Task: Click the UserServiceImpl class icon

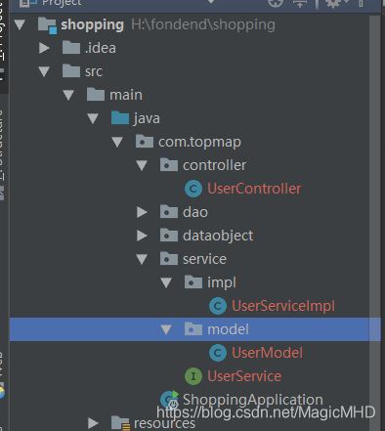Action: pyautogui.click(x=218, y=306)
